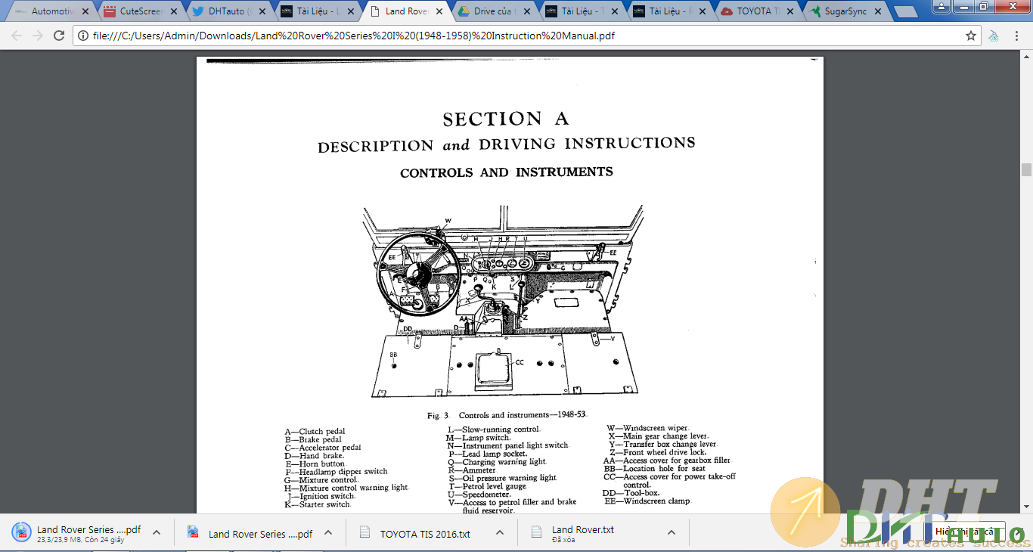Open a new browser tab

pyautogui.click(x=905, y=12)
